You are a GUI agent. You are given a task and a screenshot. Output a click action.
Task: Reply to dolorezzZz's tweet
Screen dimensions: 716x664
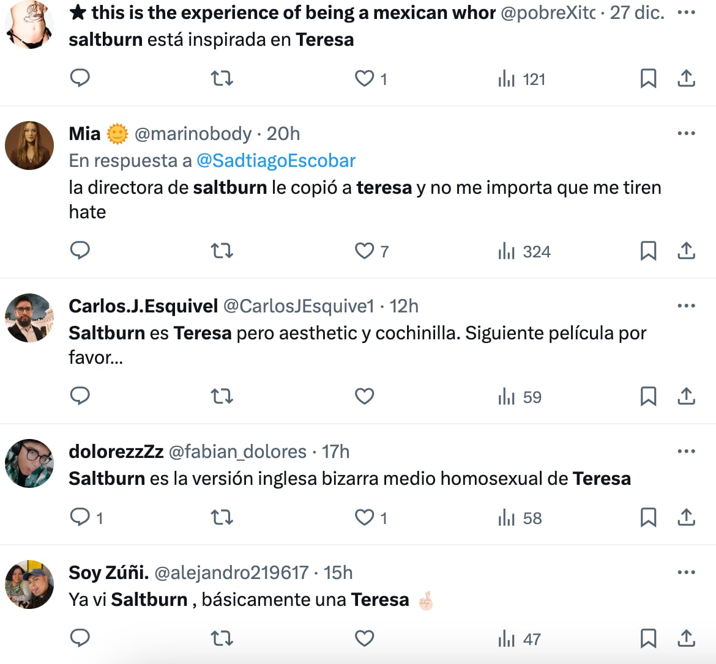(x=81, y=517)
